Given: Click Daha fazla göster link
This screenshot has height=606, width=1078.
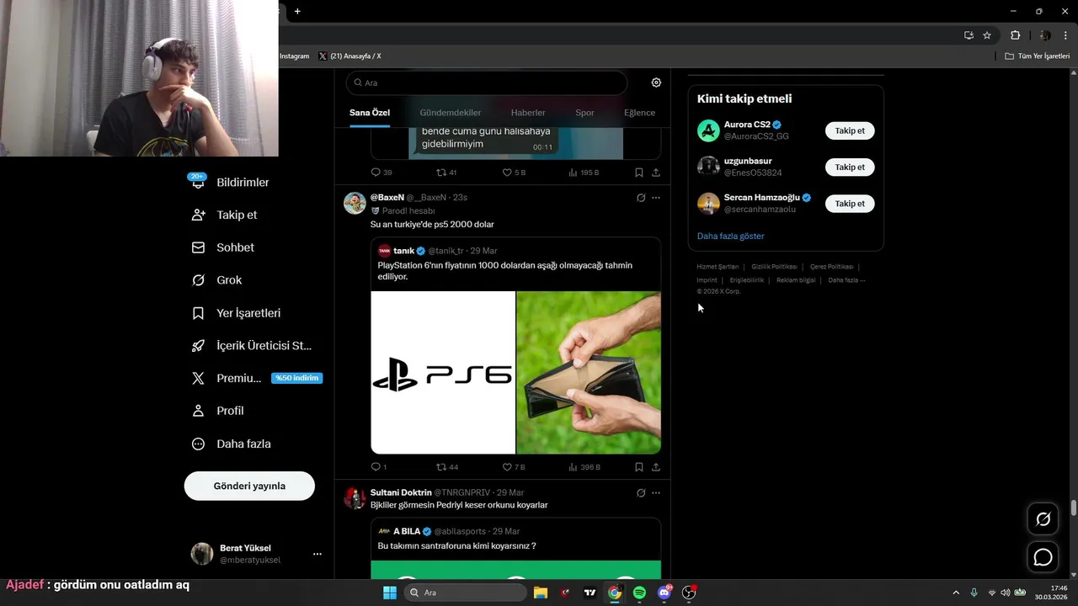Looking at the screenshot, I should (x=730, y=237).
